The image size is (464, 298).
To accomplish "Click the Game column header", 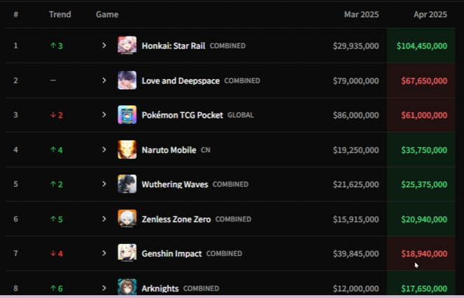I will tap(107, 15).
